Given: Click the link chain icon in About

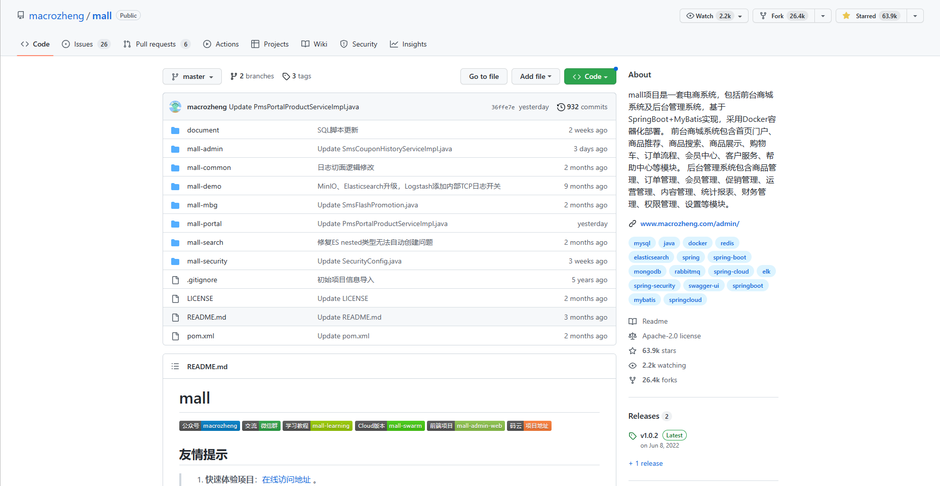Looking at the screenshot, I should click(x=633, y=224).
